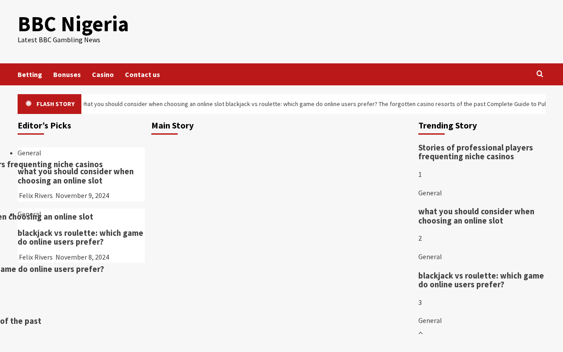This screenshot has width=563, height=352.
Task: Click the FLASH STORY label
Action: 55,104
